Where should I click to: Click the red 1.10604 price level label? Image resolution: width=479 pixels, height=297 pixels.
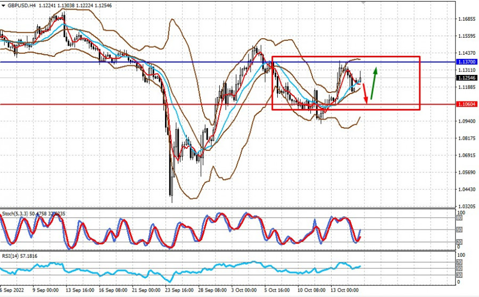pyautogui.click(x=467, y=104)
